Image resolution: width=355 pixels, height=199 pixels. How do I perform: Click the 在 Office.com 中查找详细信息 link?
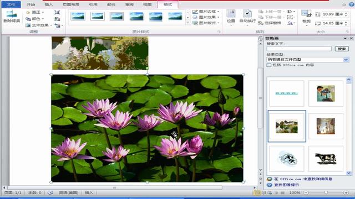303,179
